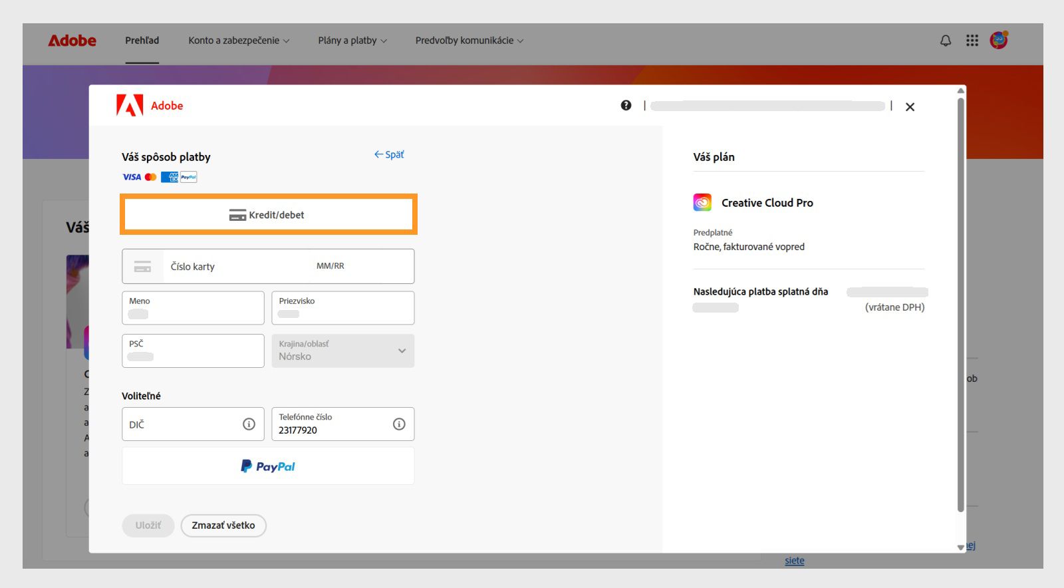The width and height of the screenshot is (1064, 588).
Task: Select the Kredit/debet payment option
Action: [268, 214]
